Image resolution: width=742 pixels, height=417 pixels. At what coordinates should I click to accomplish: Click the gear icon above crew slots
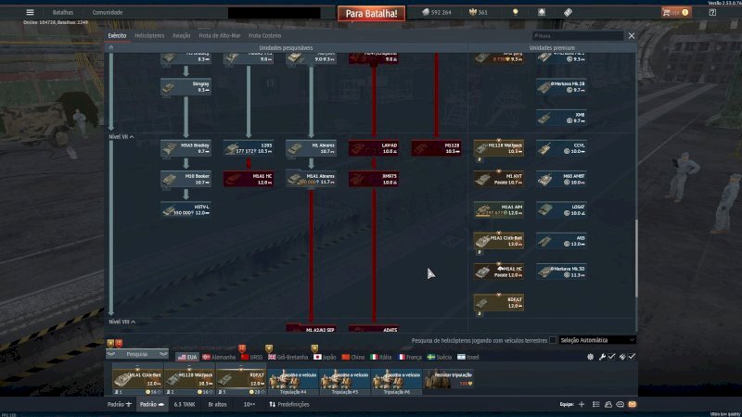click(x=591, y=357)
